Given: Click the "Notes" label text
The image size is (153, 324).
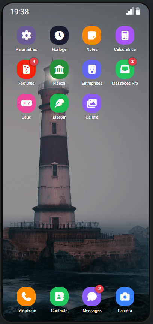Looking at the screenshot, I should click(x=92, y=50).
